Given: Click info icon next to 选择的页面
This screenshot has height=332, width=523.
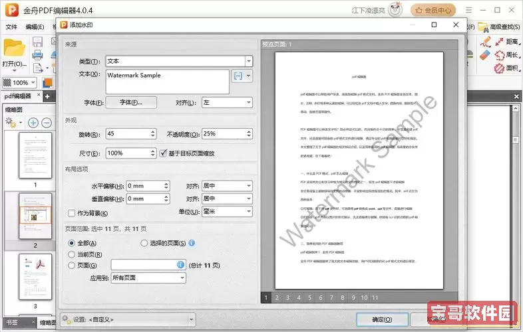Looking at the screenshot, I should (192, 243).
